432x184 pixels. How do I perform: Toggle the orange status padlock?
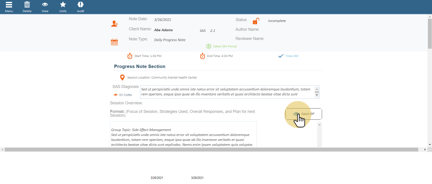(x=256, y=21)
